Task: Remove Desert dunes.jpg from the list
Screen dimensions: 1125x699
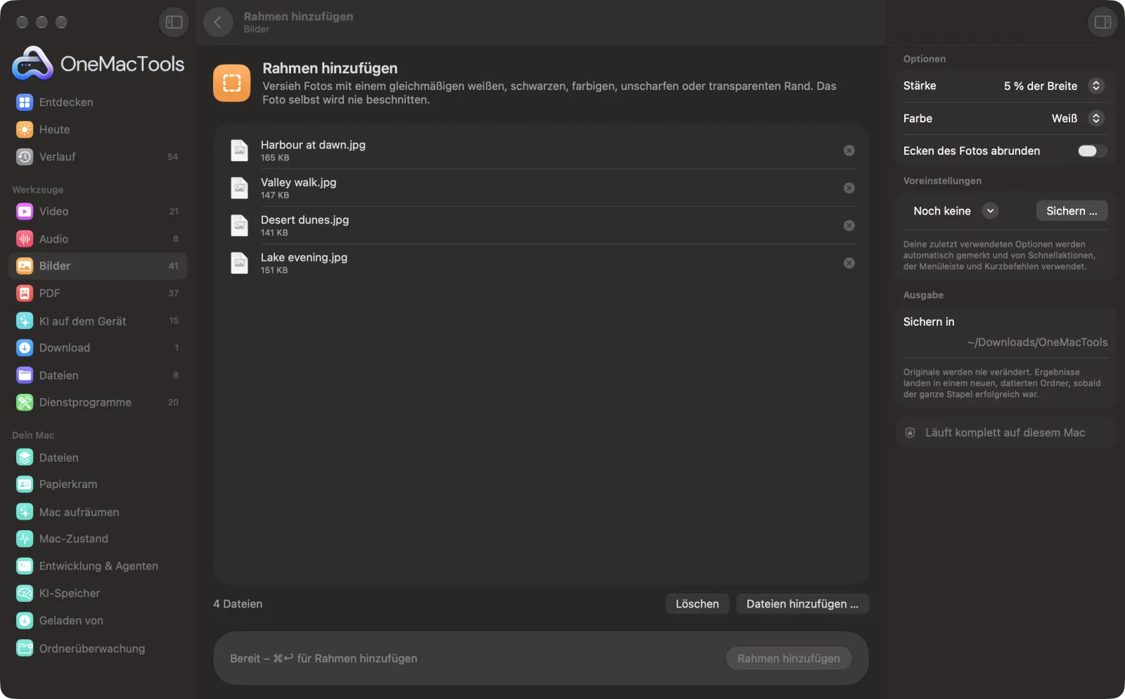Action: tap(849, 226)
